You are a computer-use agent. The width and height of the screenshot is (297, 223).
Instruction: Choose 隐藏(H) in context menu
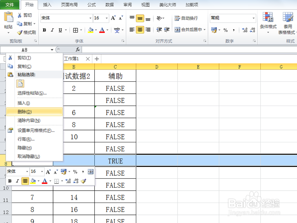(35, 148)
